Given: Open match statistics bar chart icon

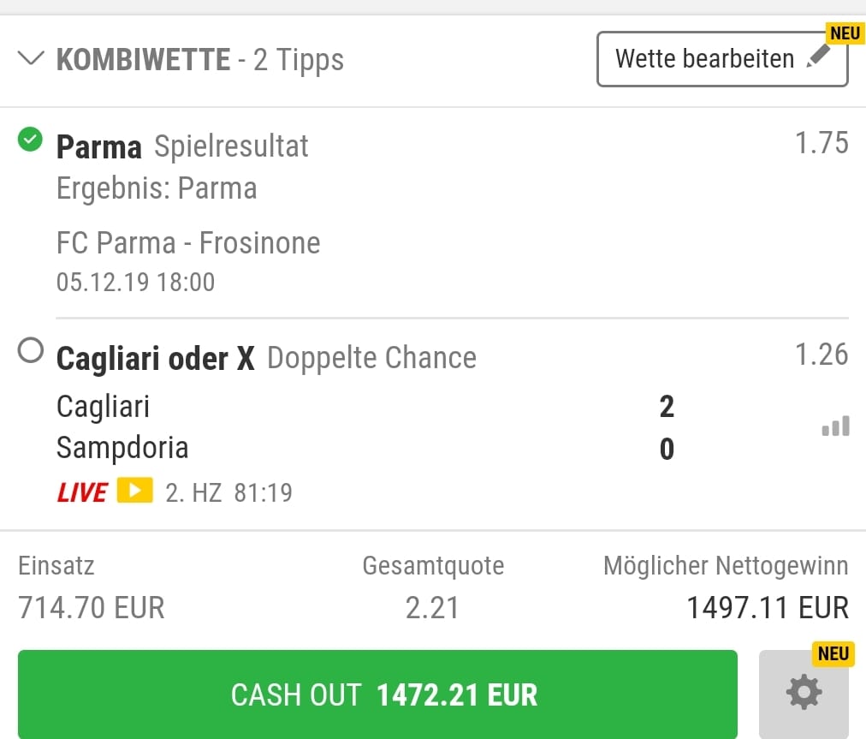Looking at the screenshot, I should pyautogui.click(x=835, y=426).
